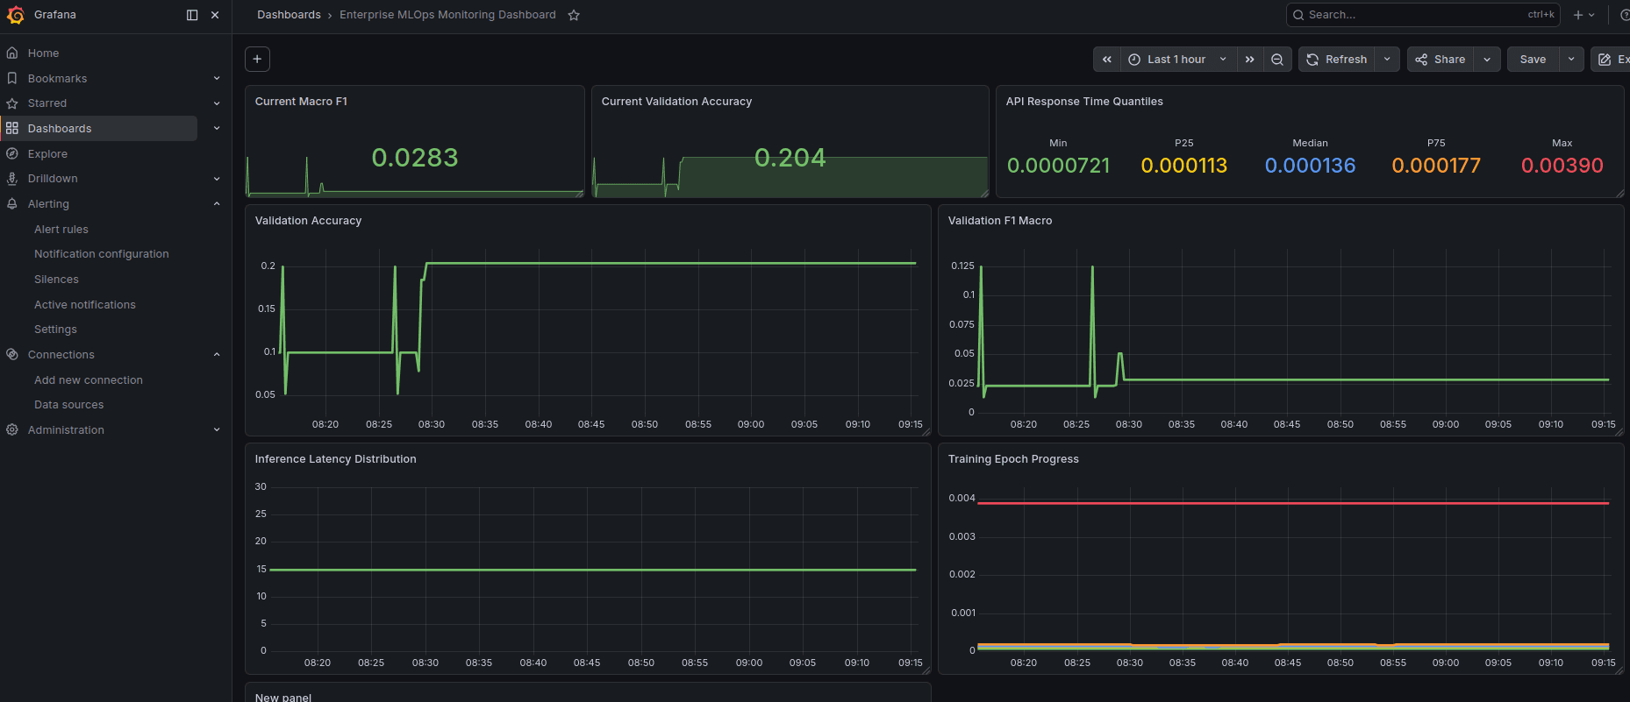
Task: Click API Response Time Quantiles title
Action: (x=1084, y=102)
